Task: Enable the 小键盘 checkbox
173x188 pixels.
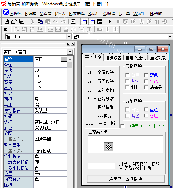Action: tap(122, 126)
